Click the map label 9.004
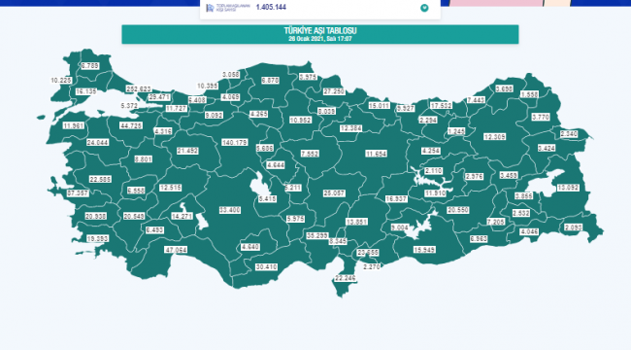The image size is (631, 350). (x=400, y=227)
